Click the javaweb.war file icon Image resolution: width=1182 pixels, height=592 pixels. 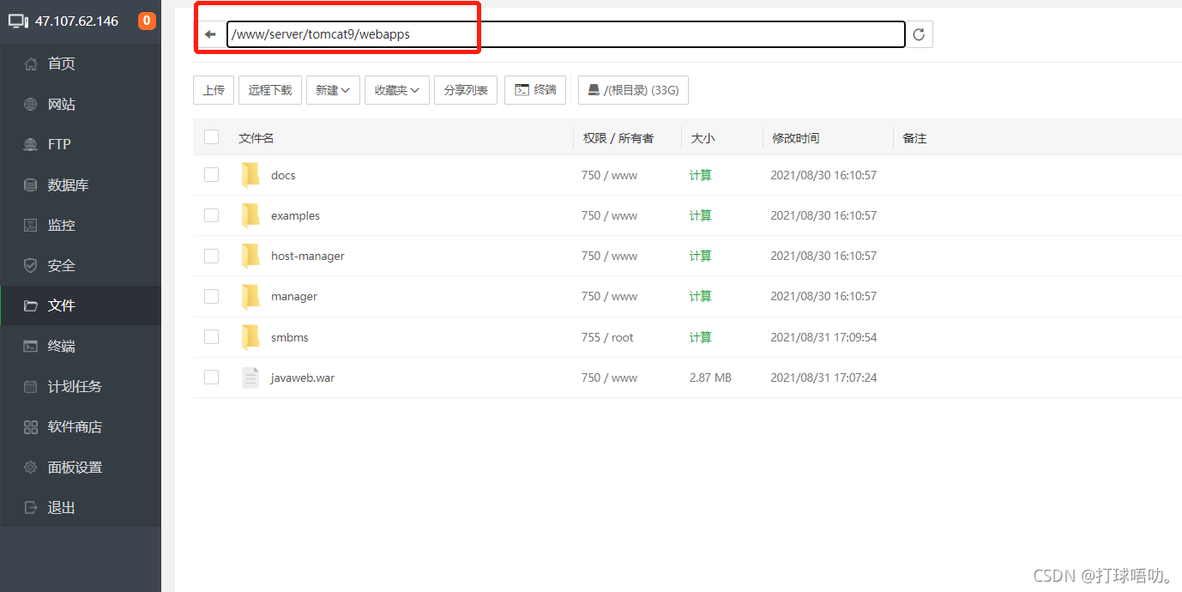tap(250, 378)
